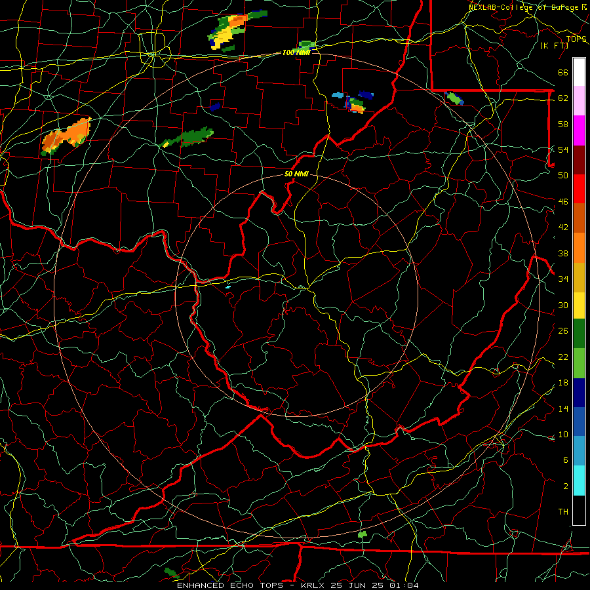
Task: Click the white swatch in the legend
Action: click(579, 72)
